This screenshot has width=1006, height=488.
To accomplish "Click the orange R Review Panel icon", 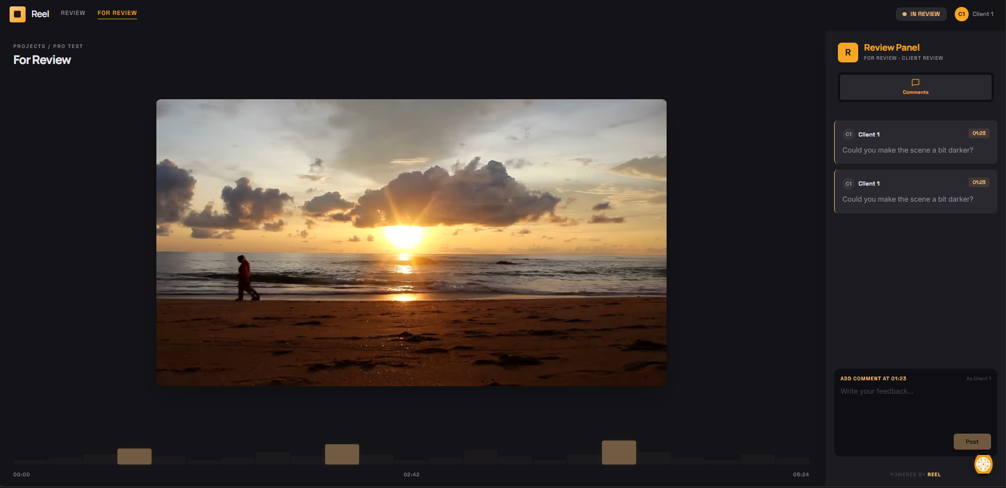I will pos(847,53).
